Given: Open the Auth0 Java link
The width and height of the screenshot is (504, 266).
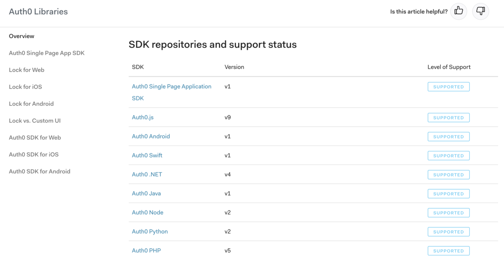Looking at the screenshot, I should pyautogui.click(x=146, y=193).
